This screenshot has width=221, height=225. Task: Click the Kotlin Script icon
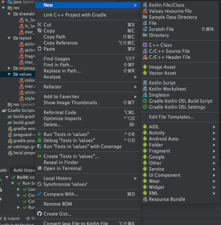pyautogui.click(x=145, y=83)
